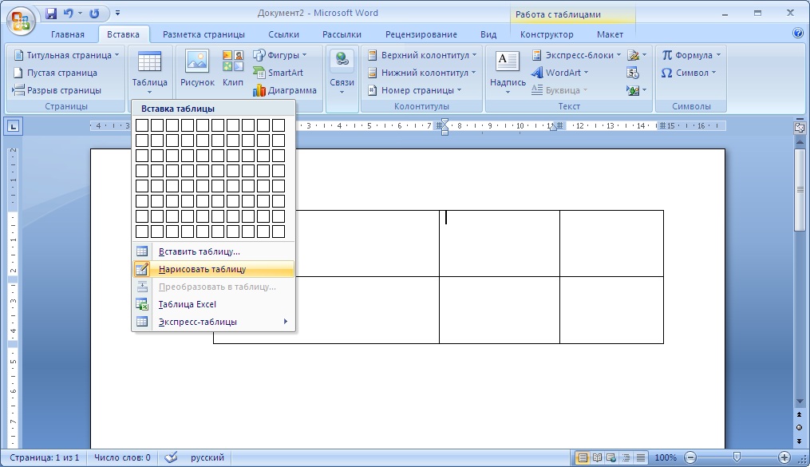Insert a chart with Диаграмма
810x467 pixels.
coord(285,90)
